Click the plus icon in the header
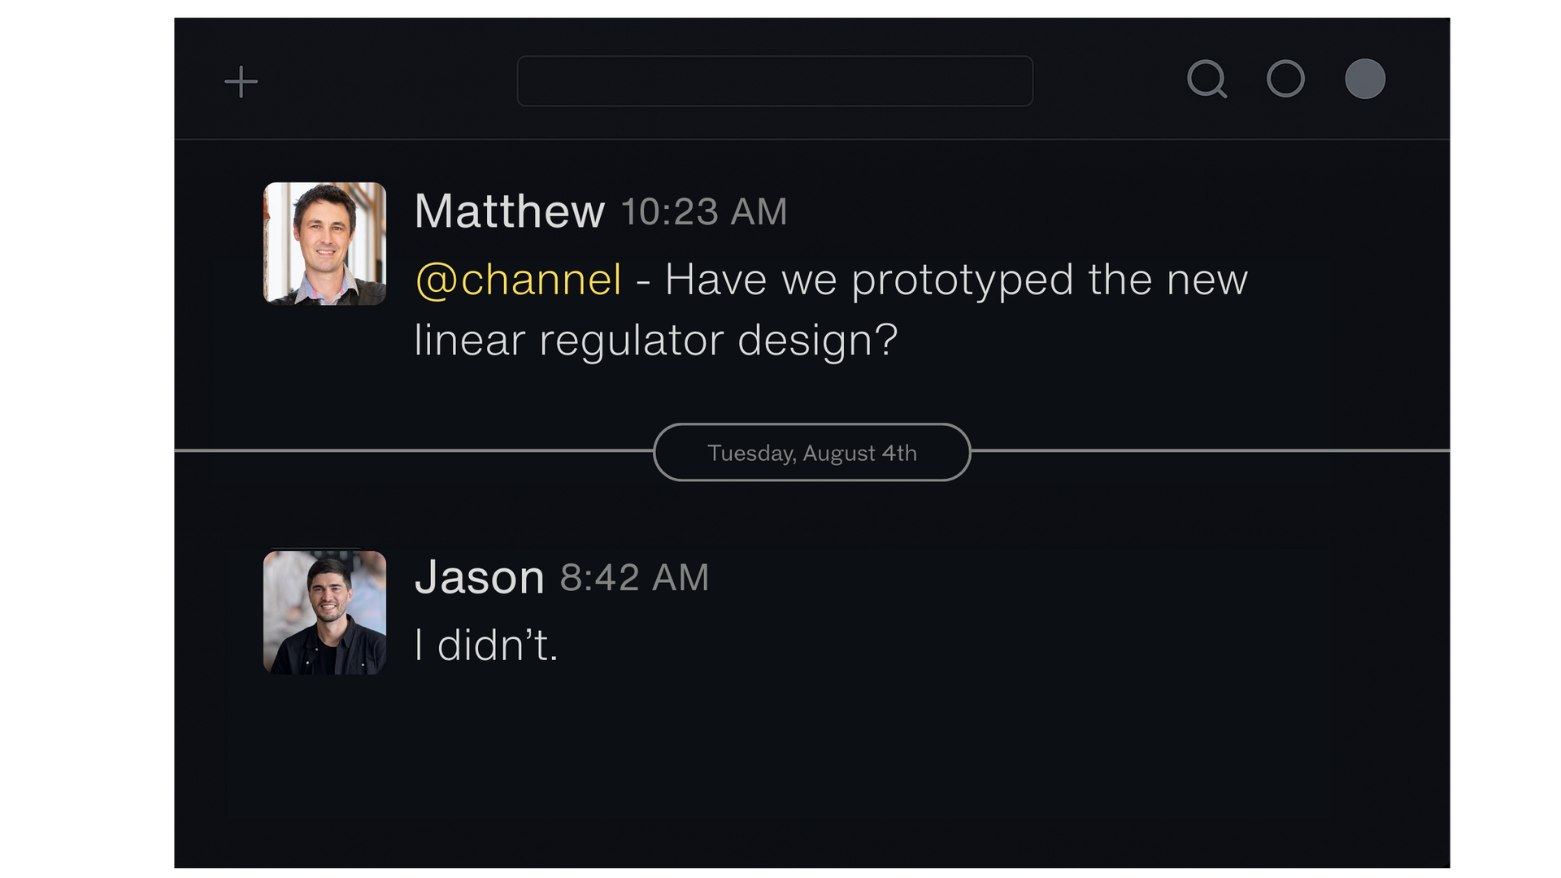The width and height of the screenshot is (1561, 878). tap(241, 81)
